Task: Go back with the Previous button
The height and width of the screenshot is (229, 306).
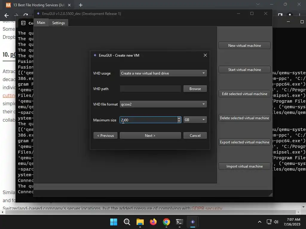Action: tap(105, 136)
